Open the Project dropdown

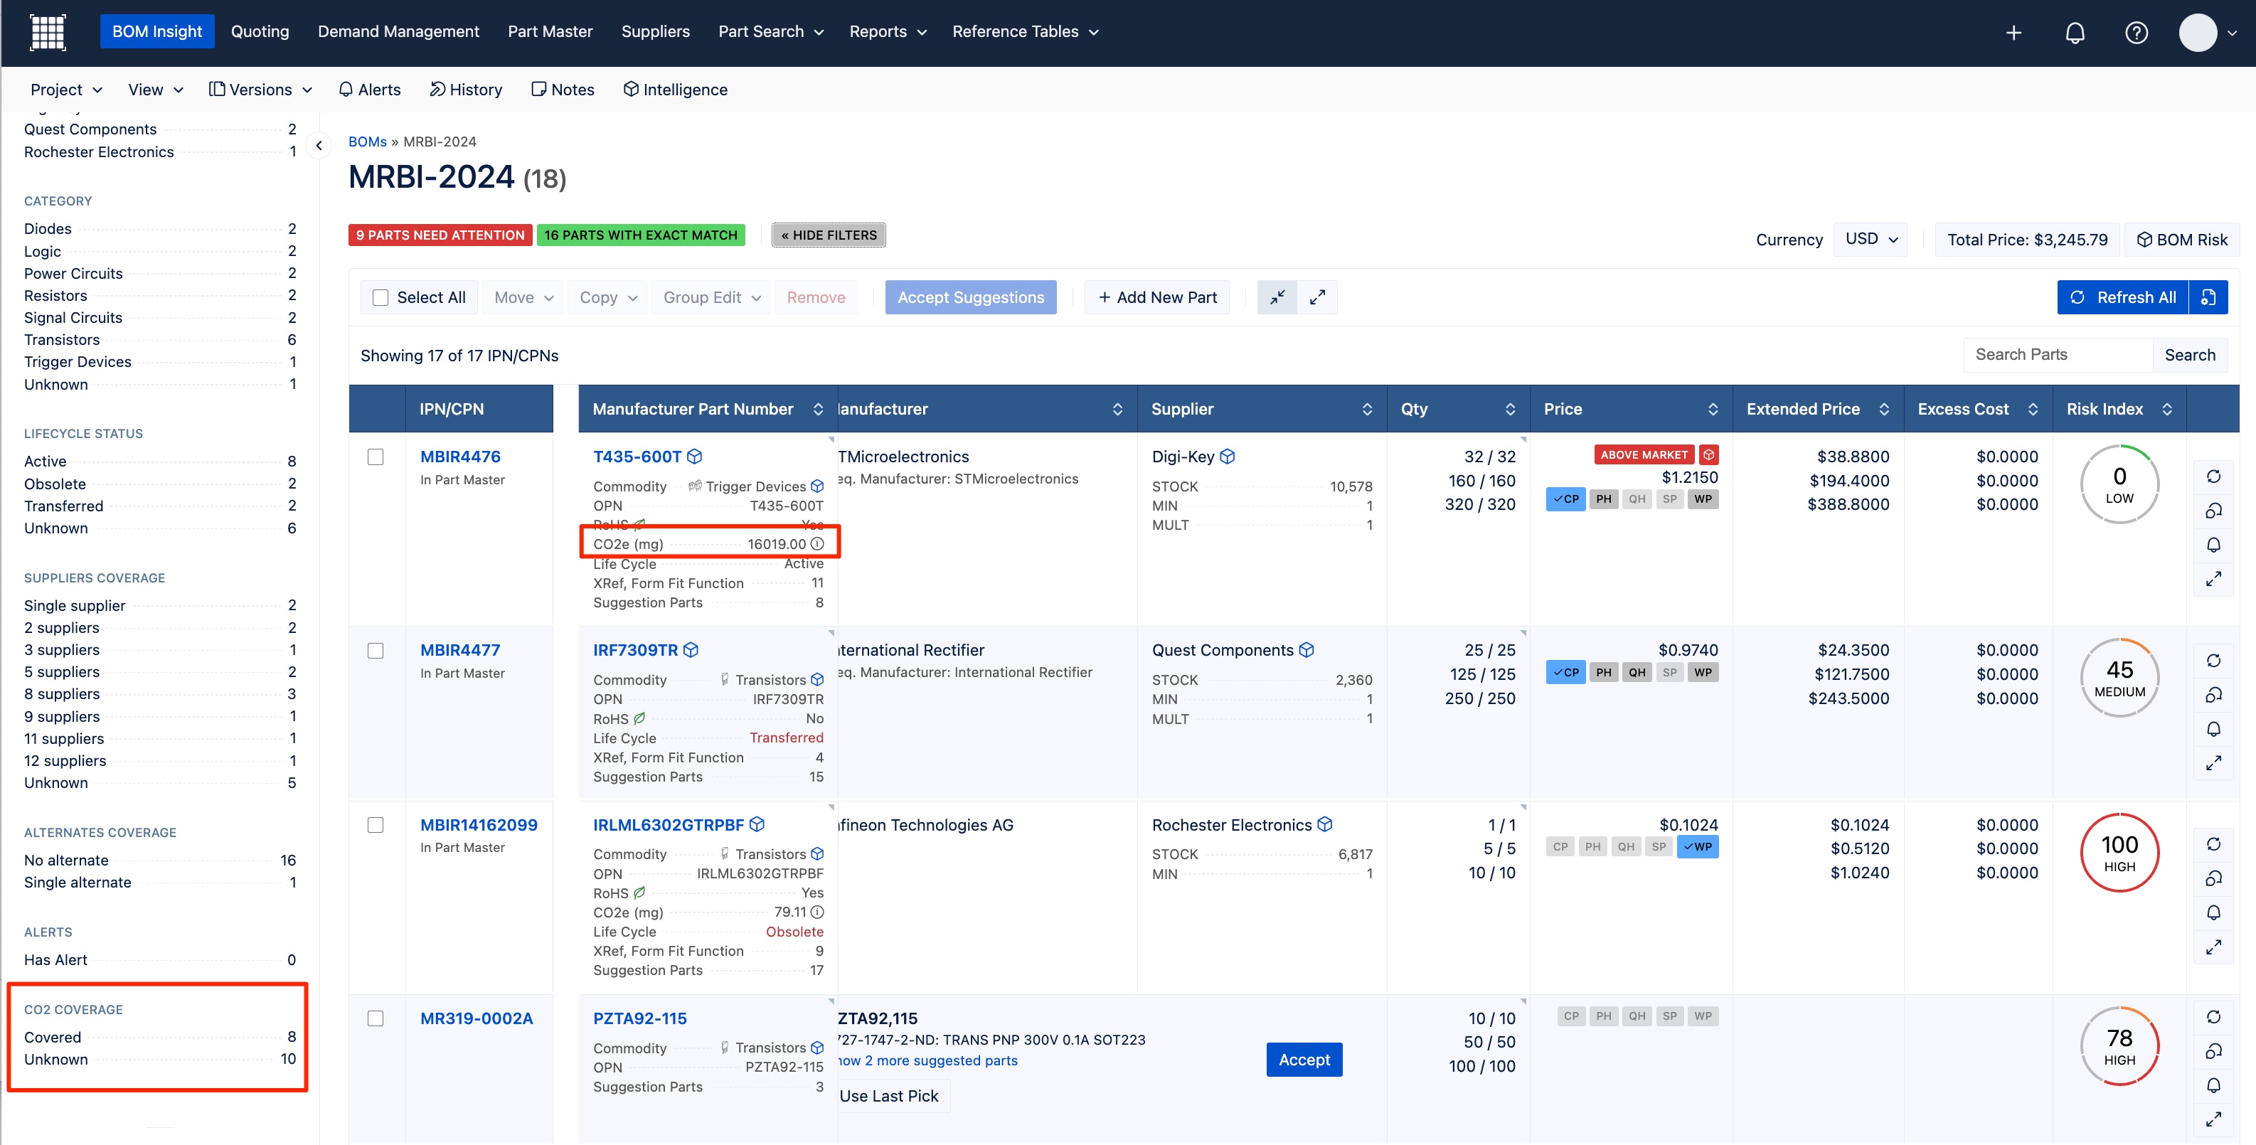(x=65, y=90)
